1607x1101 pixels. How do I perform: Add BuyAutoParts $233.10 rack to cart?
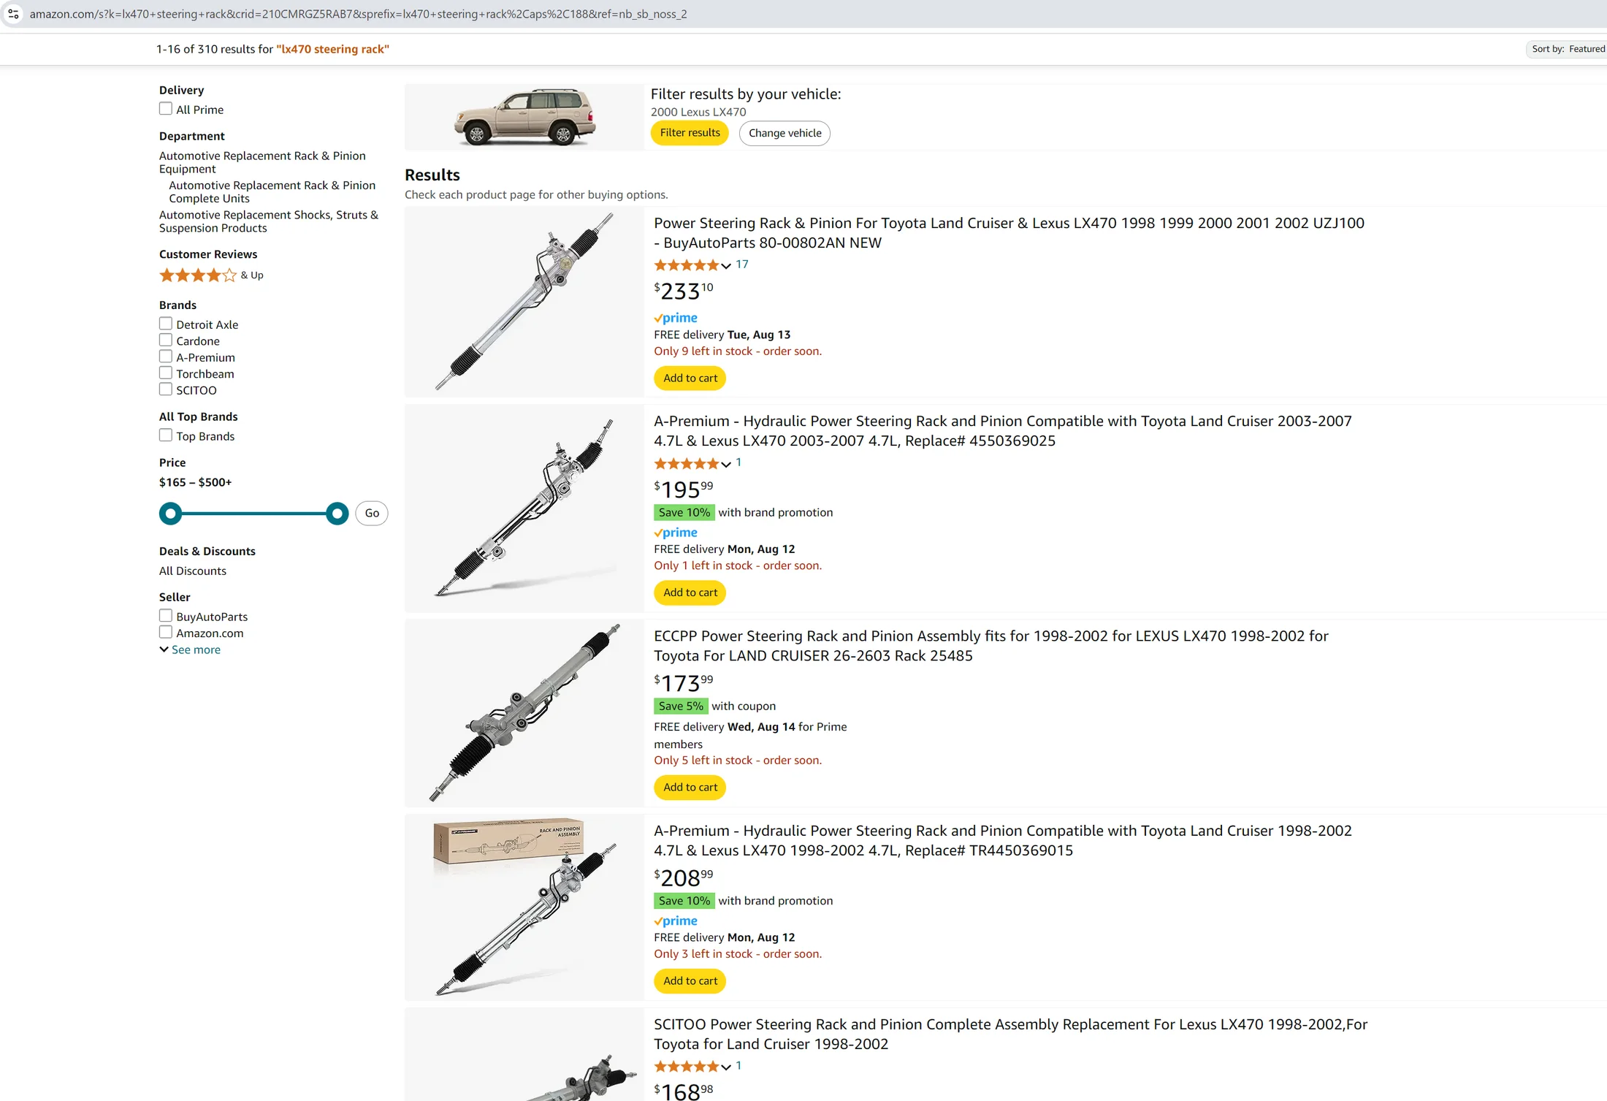pos(690,378)
